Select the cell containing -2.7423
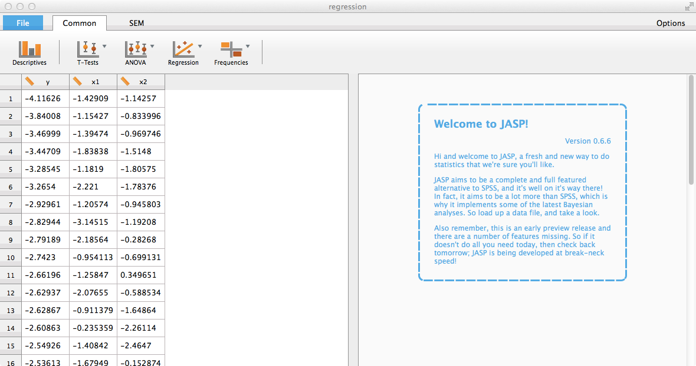Viewport: 696px width, 366px height. coord(45,258)
